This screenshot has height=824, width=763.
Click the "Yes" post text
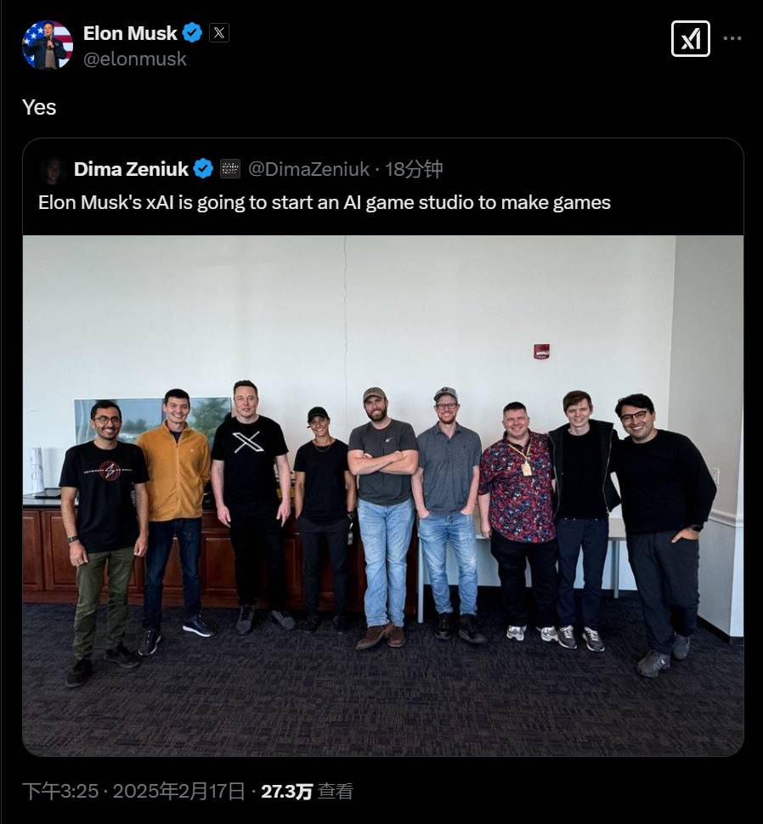coord(39,107)
